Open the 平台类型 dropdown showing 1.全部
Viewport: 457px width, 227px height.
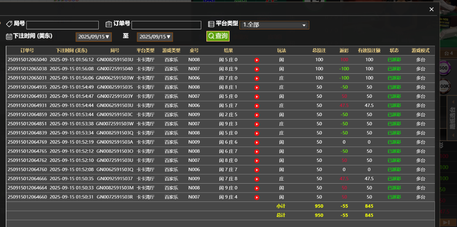tap(274, 25)
